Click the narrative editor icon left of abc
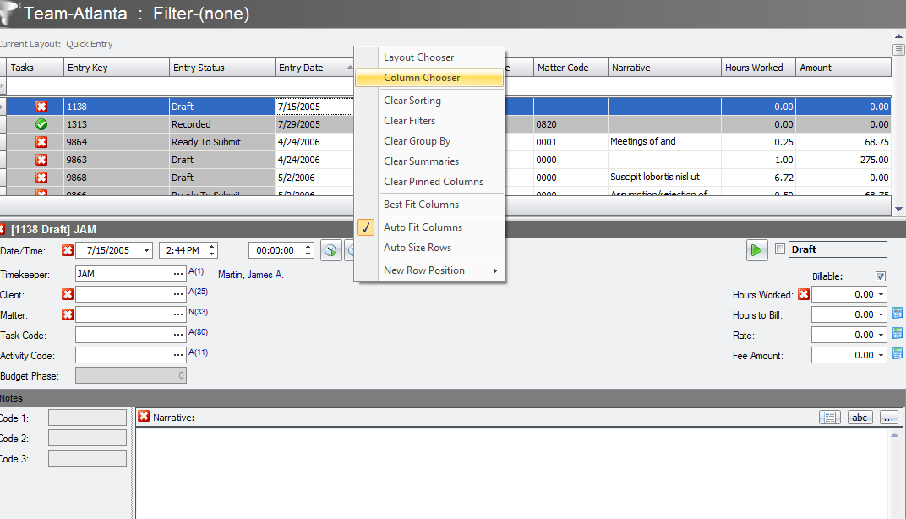 pyautogui.click(x=829, y=417)
